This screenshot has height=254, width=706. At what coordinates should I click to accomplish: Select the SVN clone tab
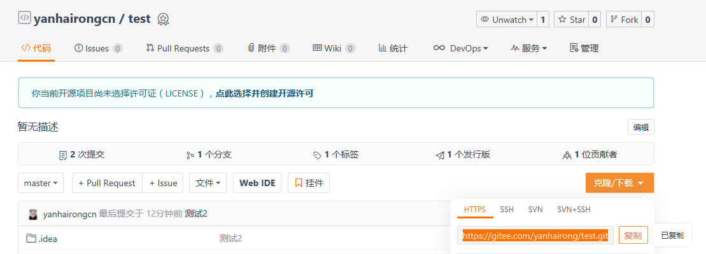(x=535, y=210)
